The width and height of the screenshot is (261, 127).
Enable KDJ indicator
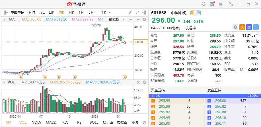(65, 122)
